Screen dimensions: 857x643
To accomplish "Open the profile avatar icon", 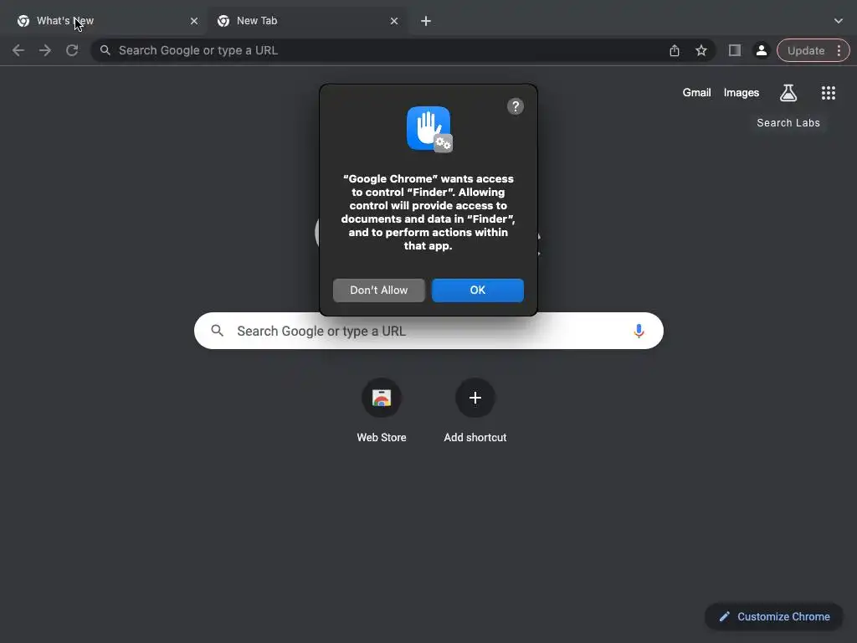I will (x=762, y=51).
